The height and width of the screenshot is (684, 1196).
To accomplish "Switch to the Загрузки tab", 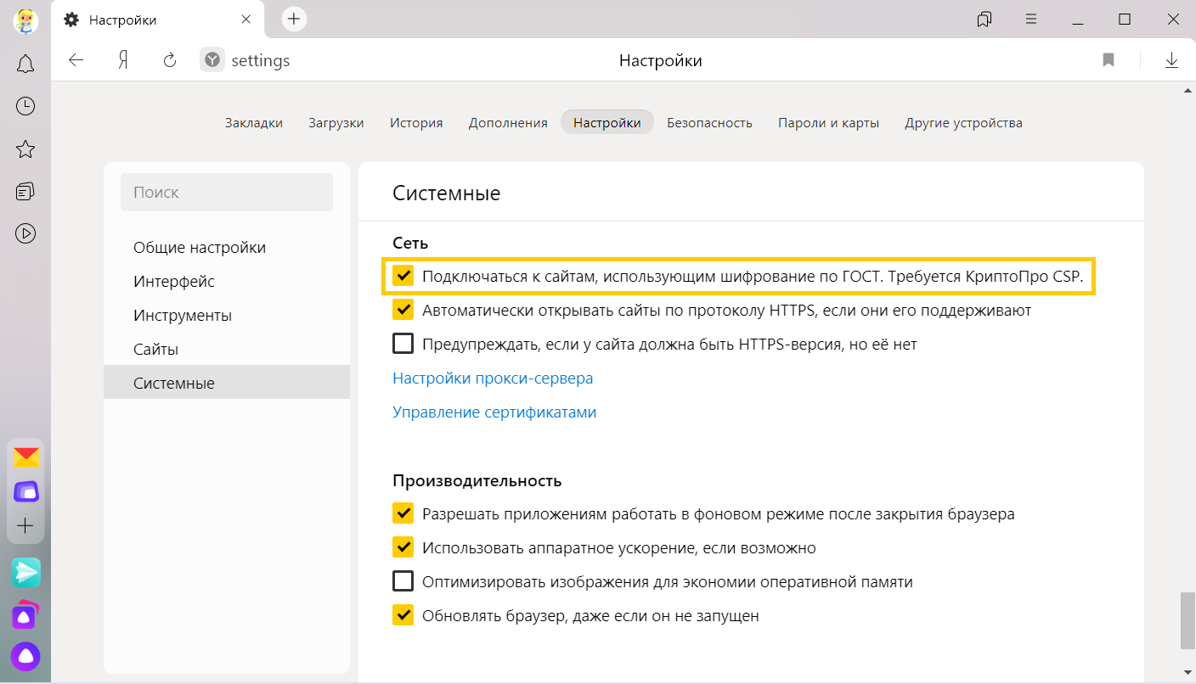I will tap(336, 123).
